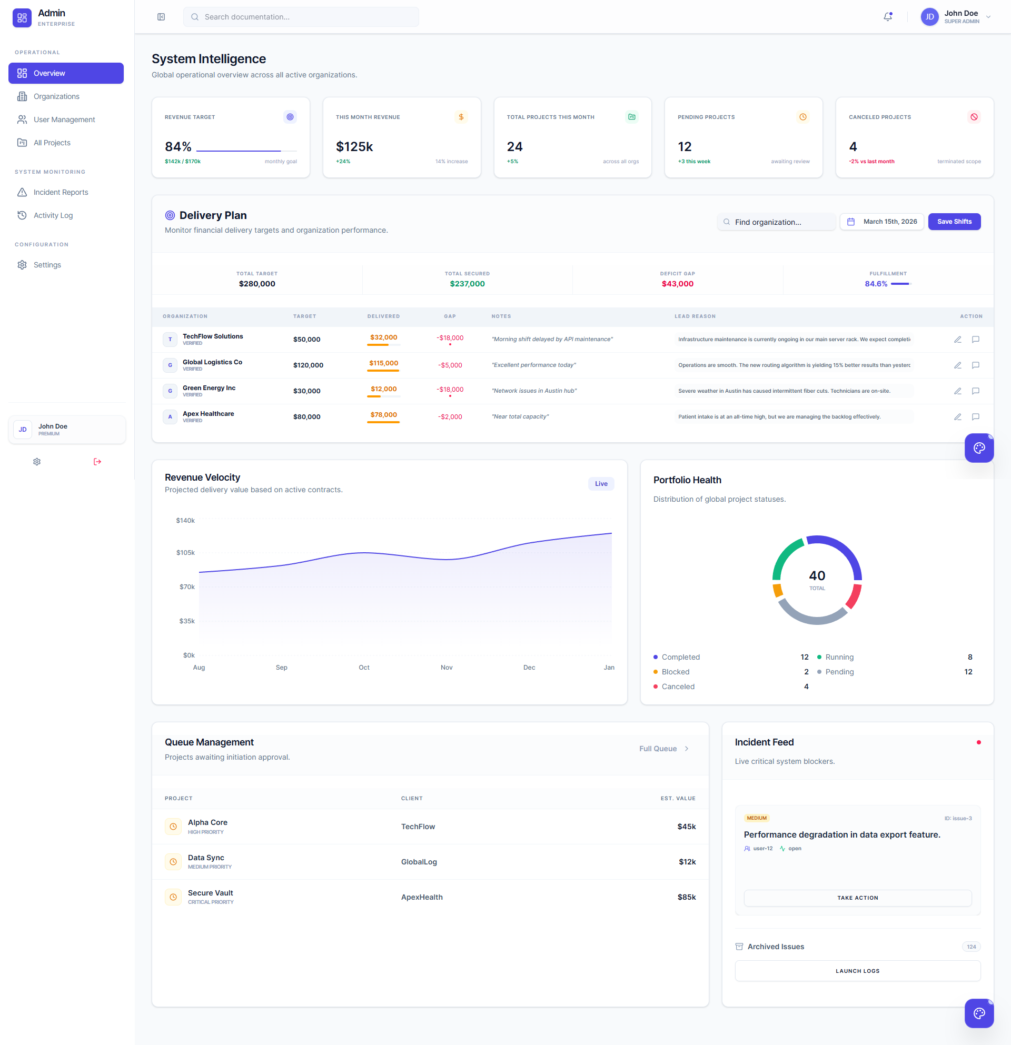
Task: Edit the Global Logistics Co row
Action: [x=958, y=365]
